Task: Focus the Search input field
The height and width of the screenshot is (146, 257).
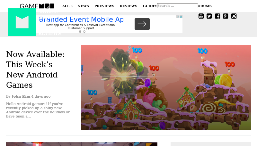Action: [177, 5]
